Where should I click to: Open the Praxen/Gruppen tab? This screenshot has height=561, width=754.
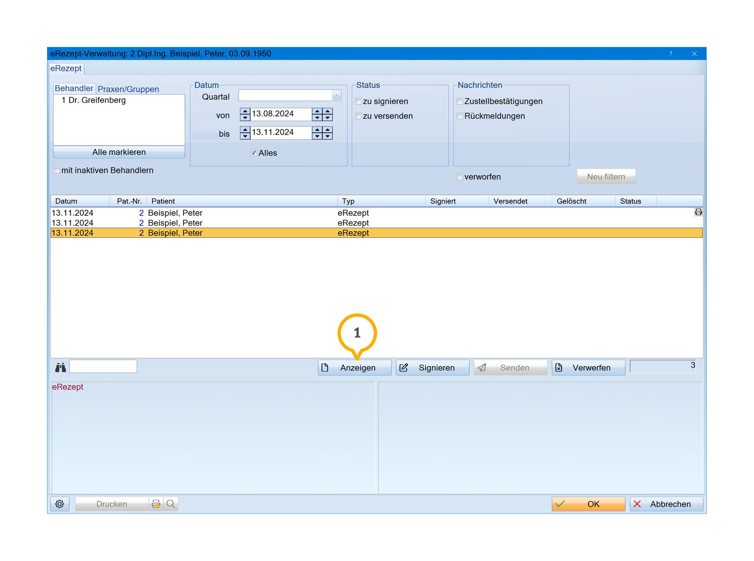[x=129, y=89]
